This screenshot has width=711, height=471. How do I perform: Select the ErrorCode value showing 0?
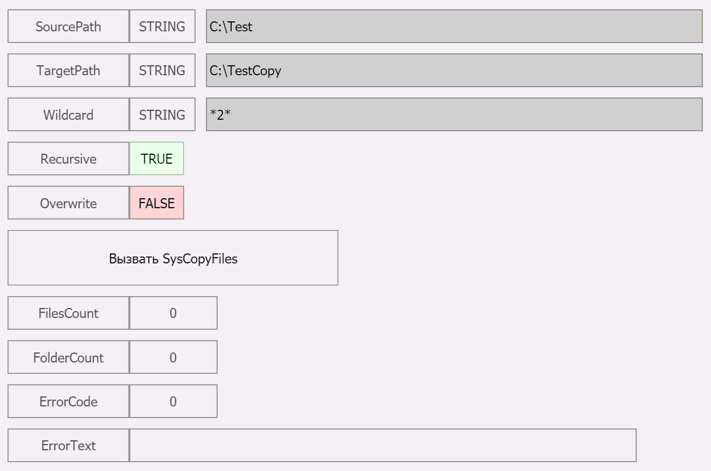pyautogui.click(x=173, y=401)
